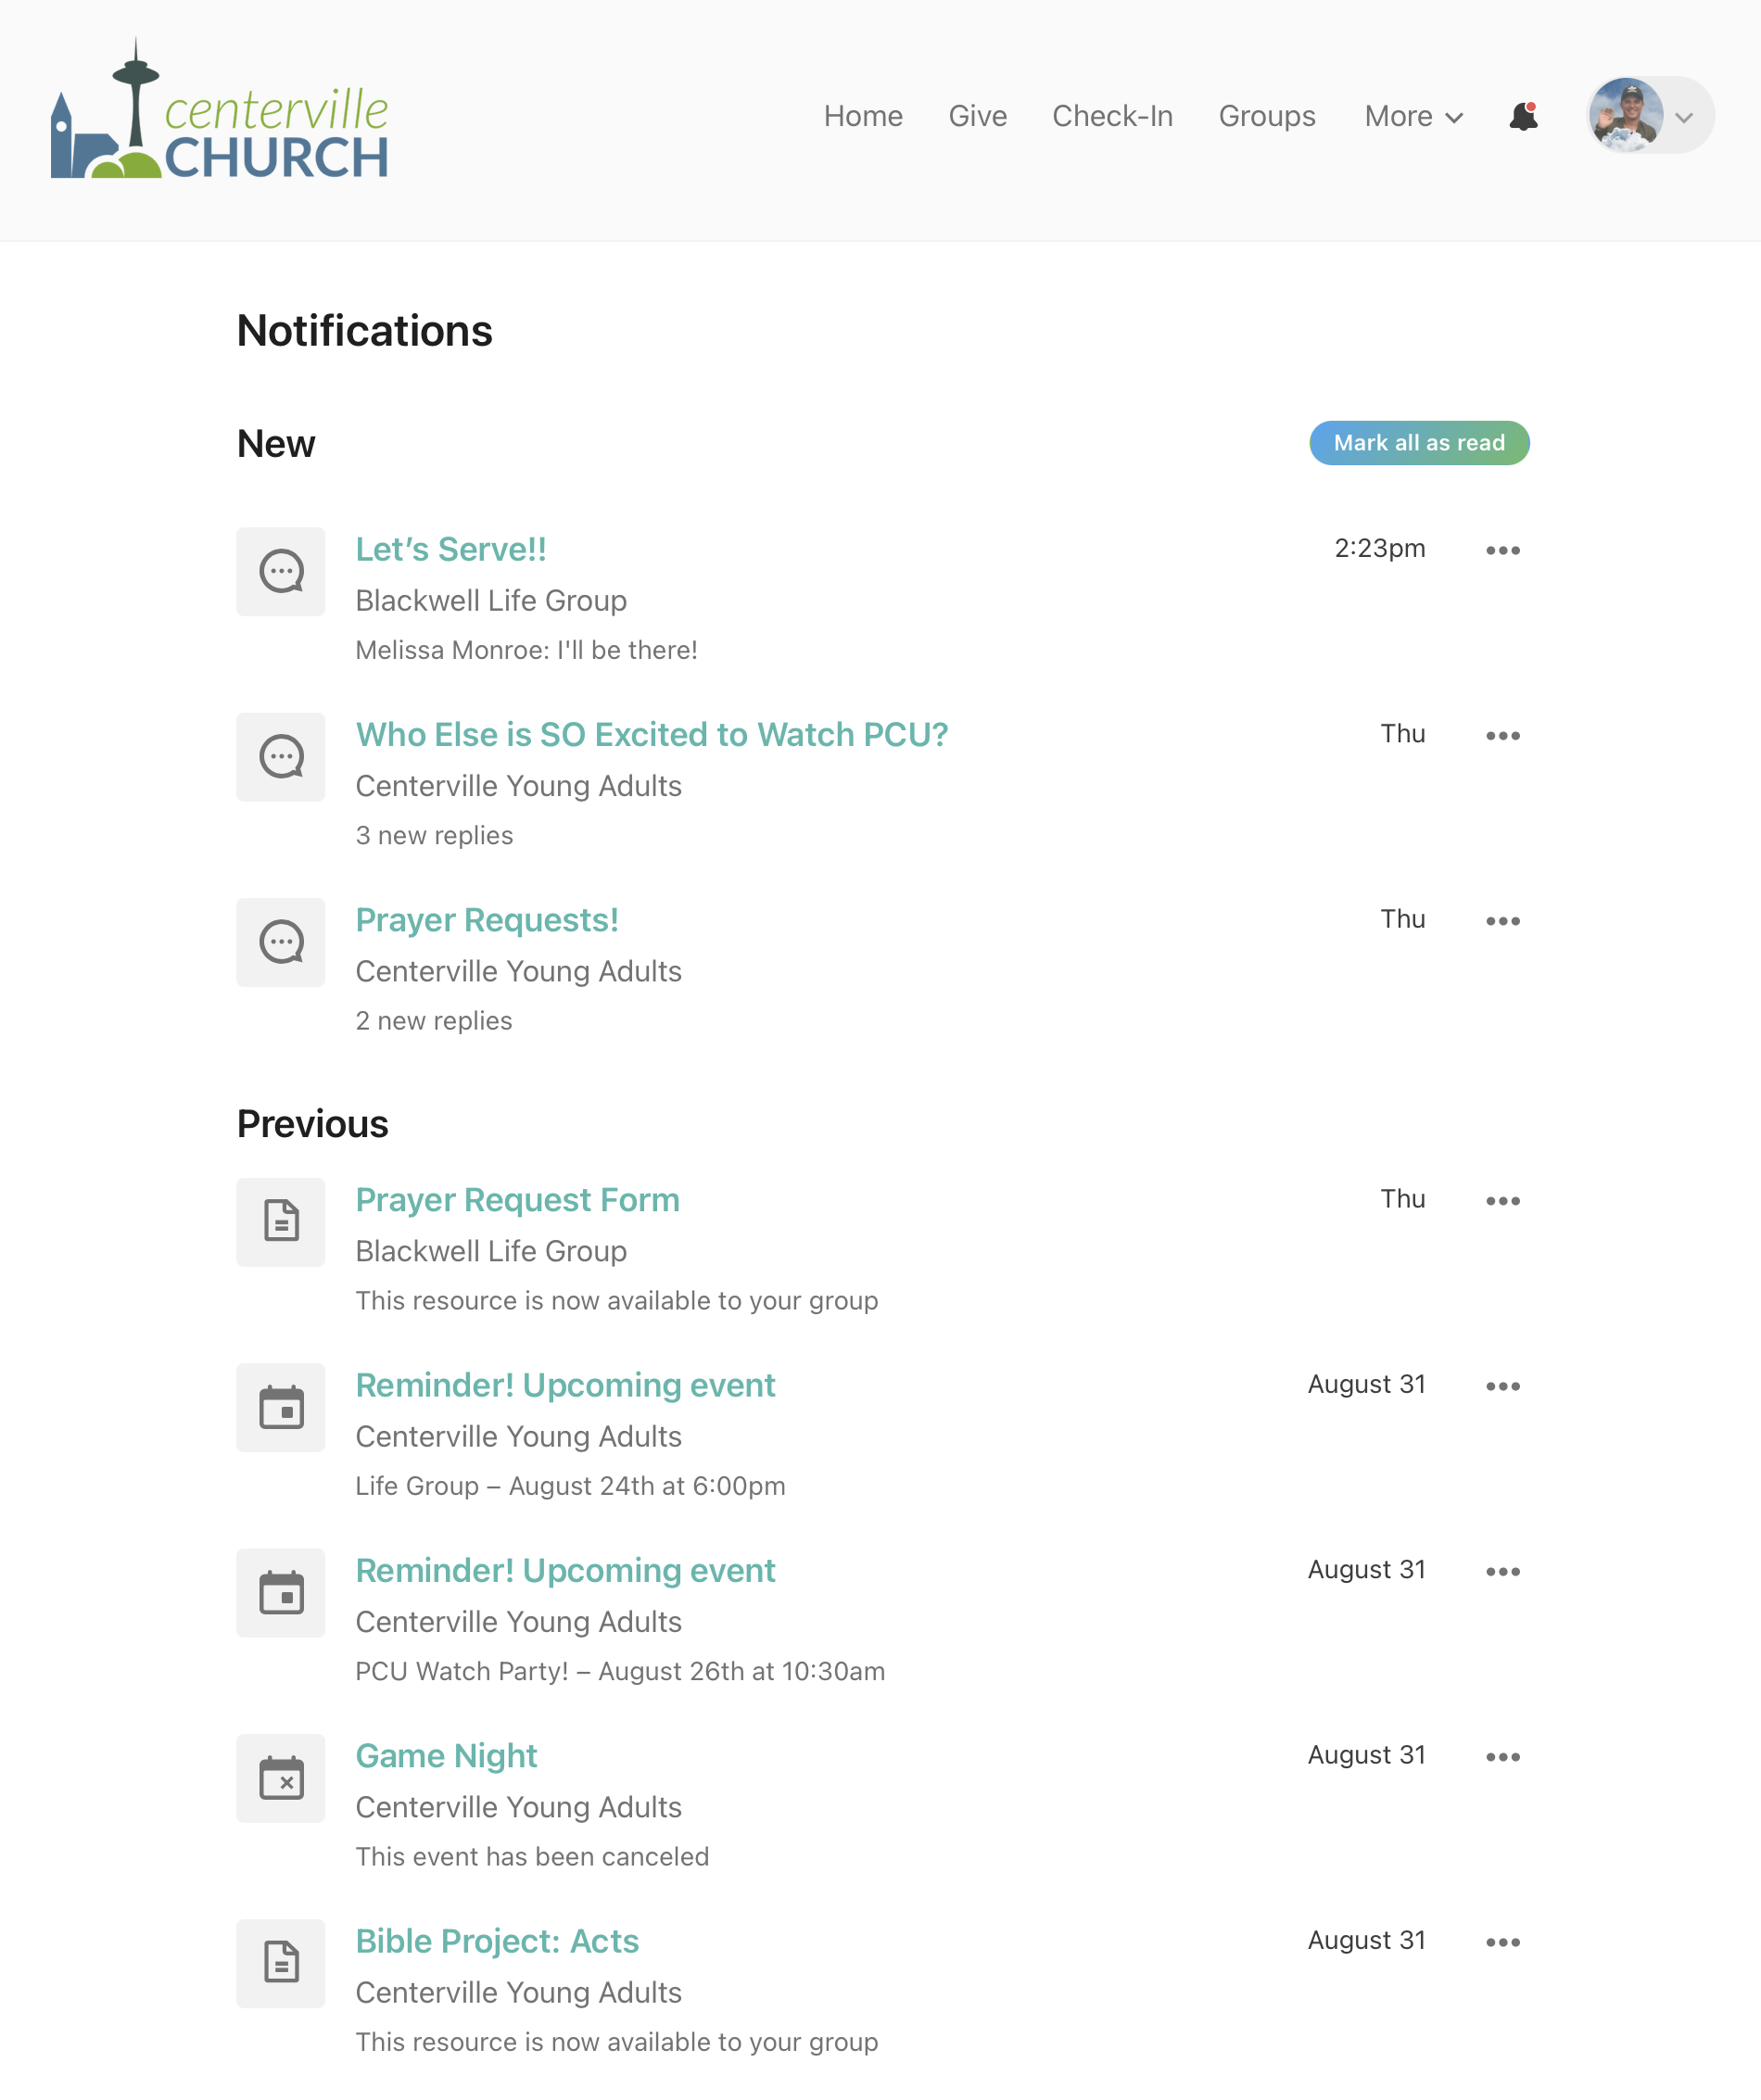Click the Prayer Requests! discussion icon
The image size is (1761, 2100).
point(281,942)
